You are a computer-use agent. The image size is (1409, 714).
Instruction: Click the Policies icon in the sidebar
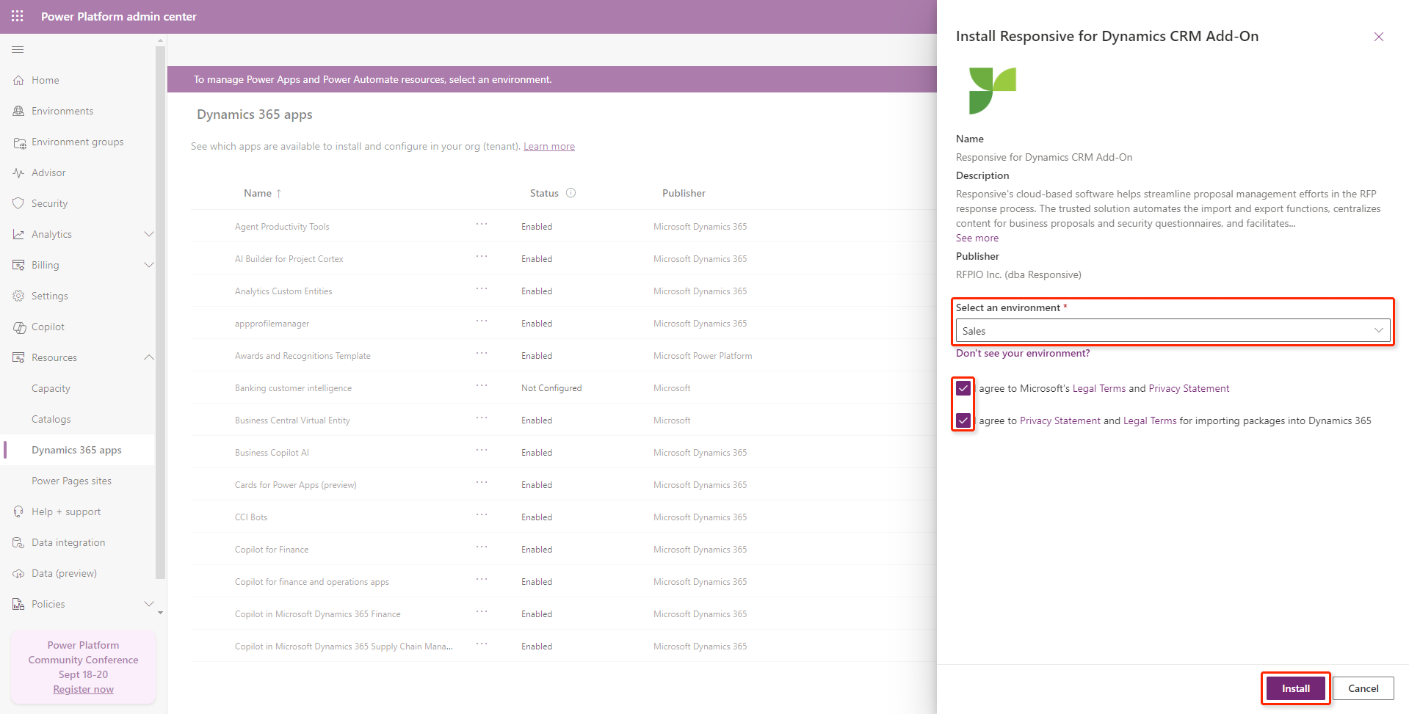[x=18, y=604]
